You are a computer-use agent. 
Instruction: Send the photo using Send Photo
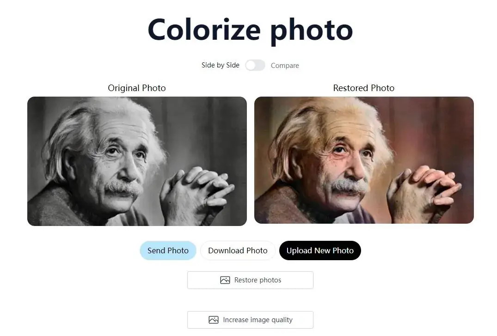pos(168,250)
